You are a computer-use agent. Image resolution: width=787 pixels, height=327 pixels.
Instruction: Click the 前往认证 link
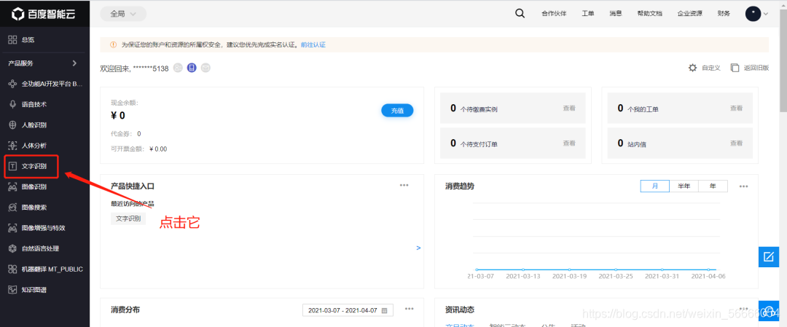(x=313, y=44)
